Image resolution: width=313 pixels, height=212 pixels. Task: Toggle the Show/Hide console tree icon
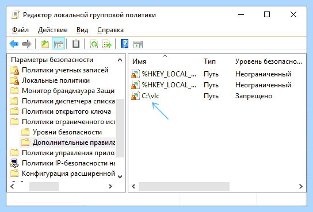click(58, 44)
